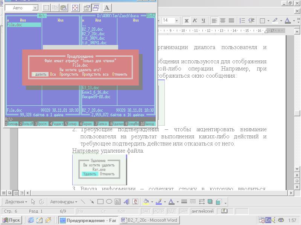The image size is (301, 225).
Task: Click the Mark selection icon in Far toolbar
Action: point(46,8)
